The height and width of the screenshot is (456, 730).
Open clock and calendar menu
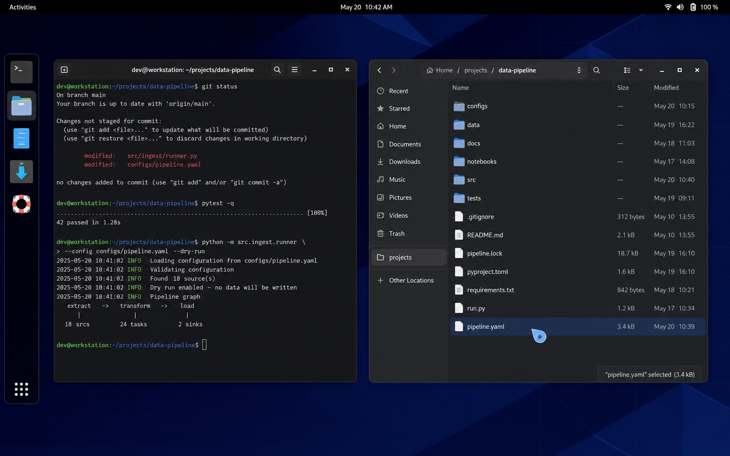(366, 7)
